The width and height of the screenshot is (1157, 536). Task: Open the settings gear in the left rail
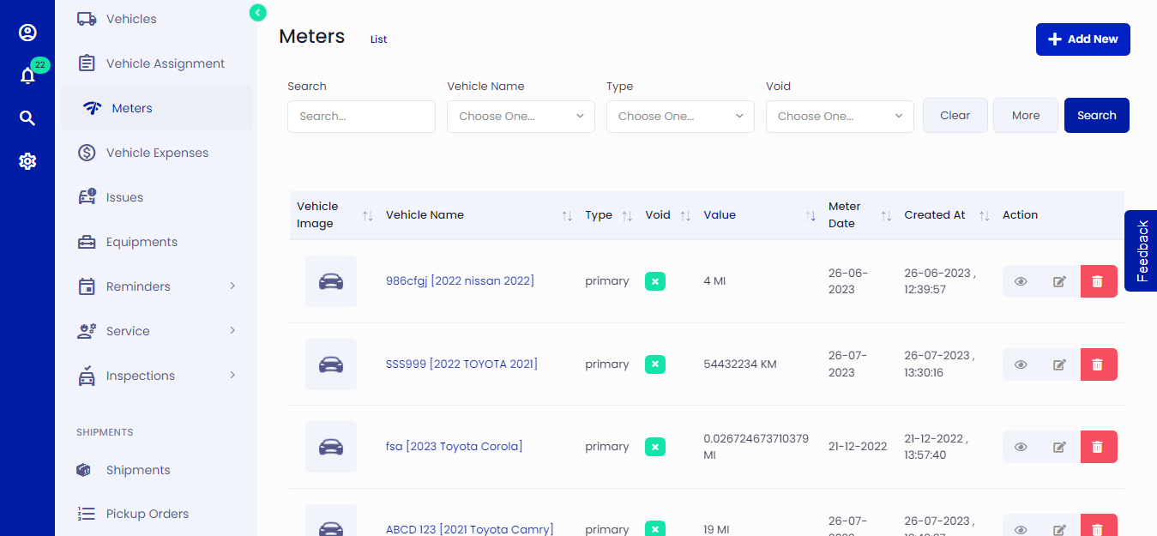[x=27, y=160]
